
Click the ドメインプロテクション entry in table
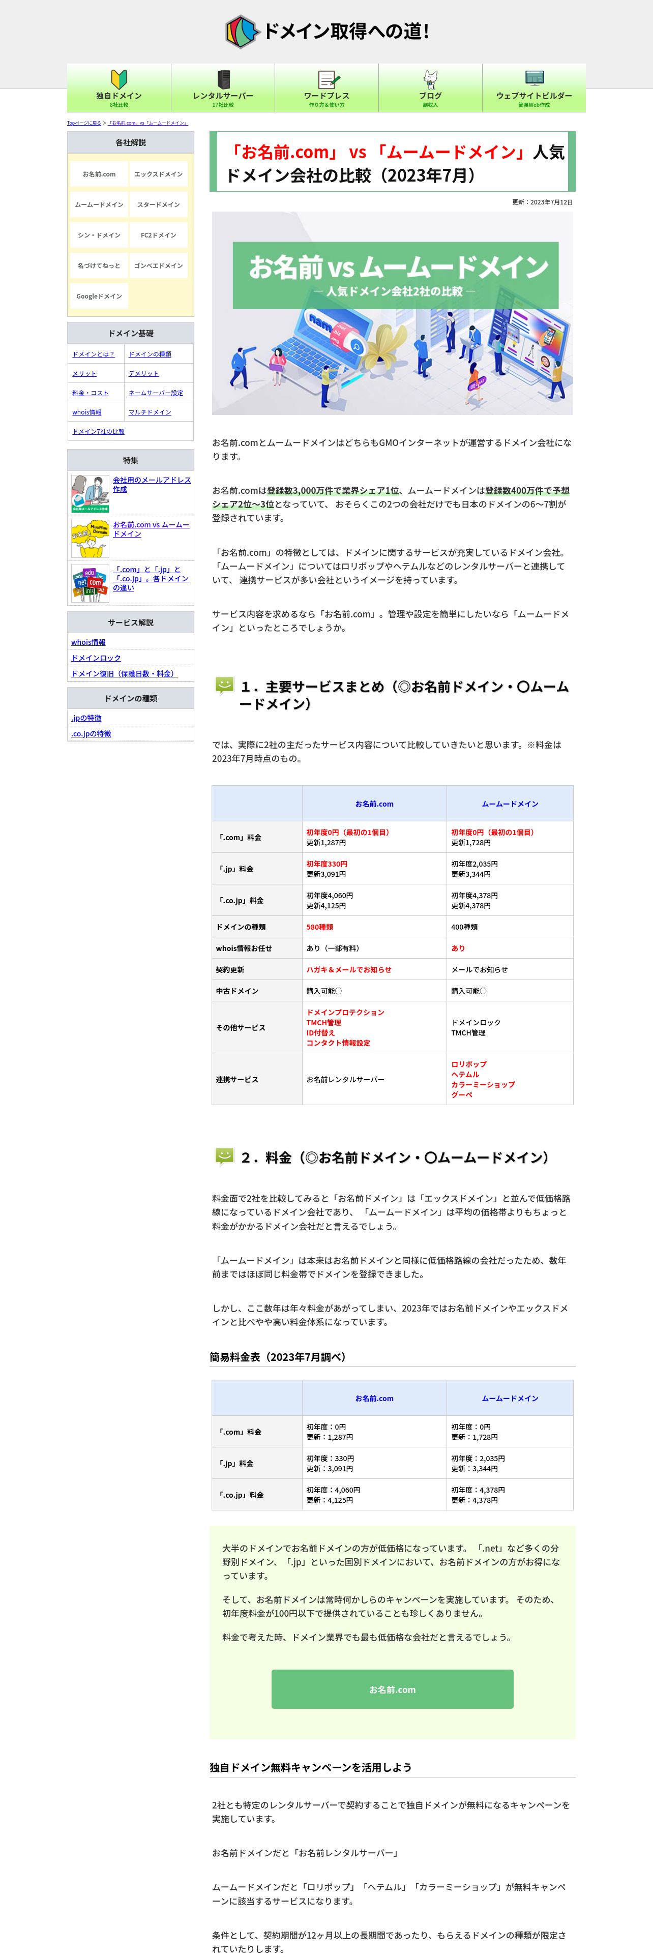pos(345,1013)
